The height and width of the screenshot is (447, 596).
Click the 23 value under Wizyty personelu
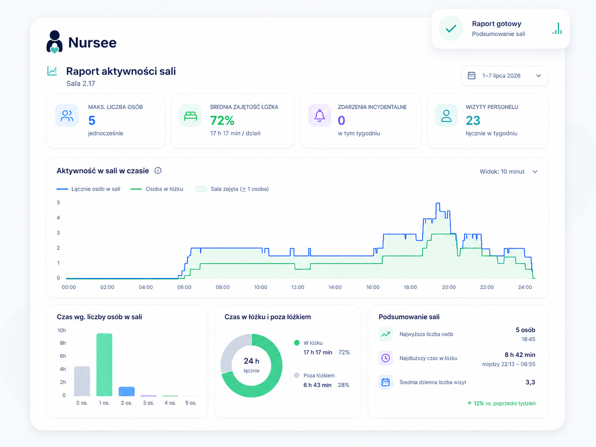[473, 121]
